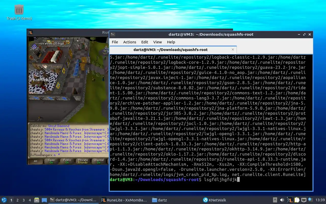
Task: Maximize the terminal window
Action: pyautogui.click(x=304, y=34)
